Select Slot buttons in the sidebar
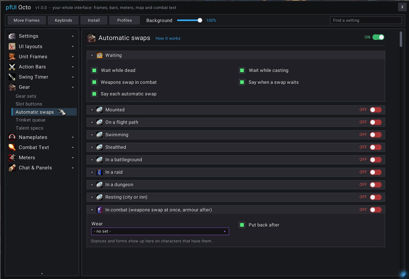409x279 pixels. [x=29, y=104]
